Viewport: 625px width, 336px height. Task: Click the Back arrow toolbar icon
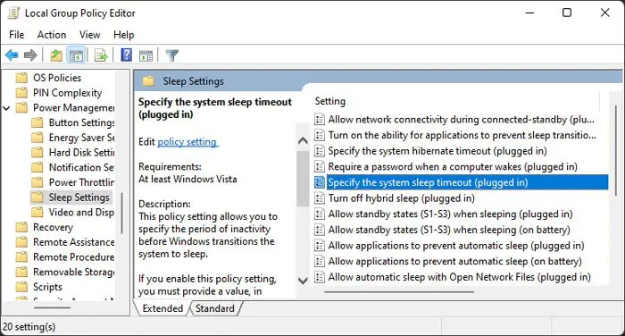(x=12, y=55)
